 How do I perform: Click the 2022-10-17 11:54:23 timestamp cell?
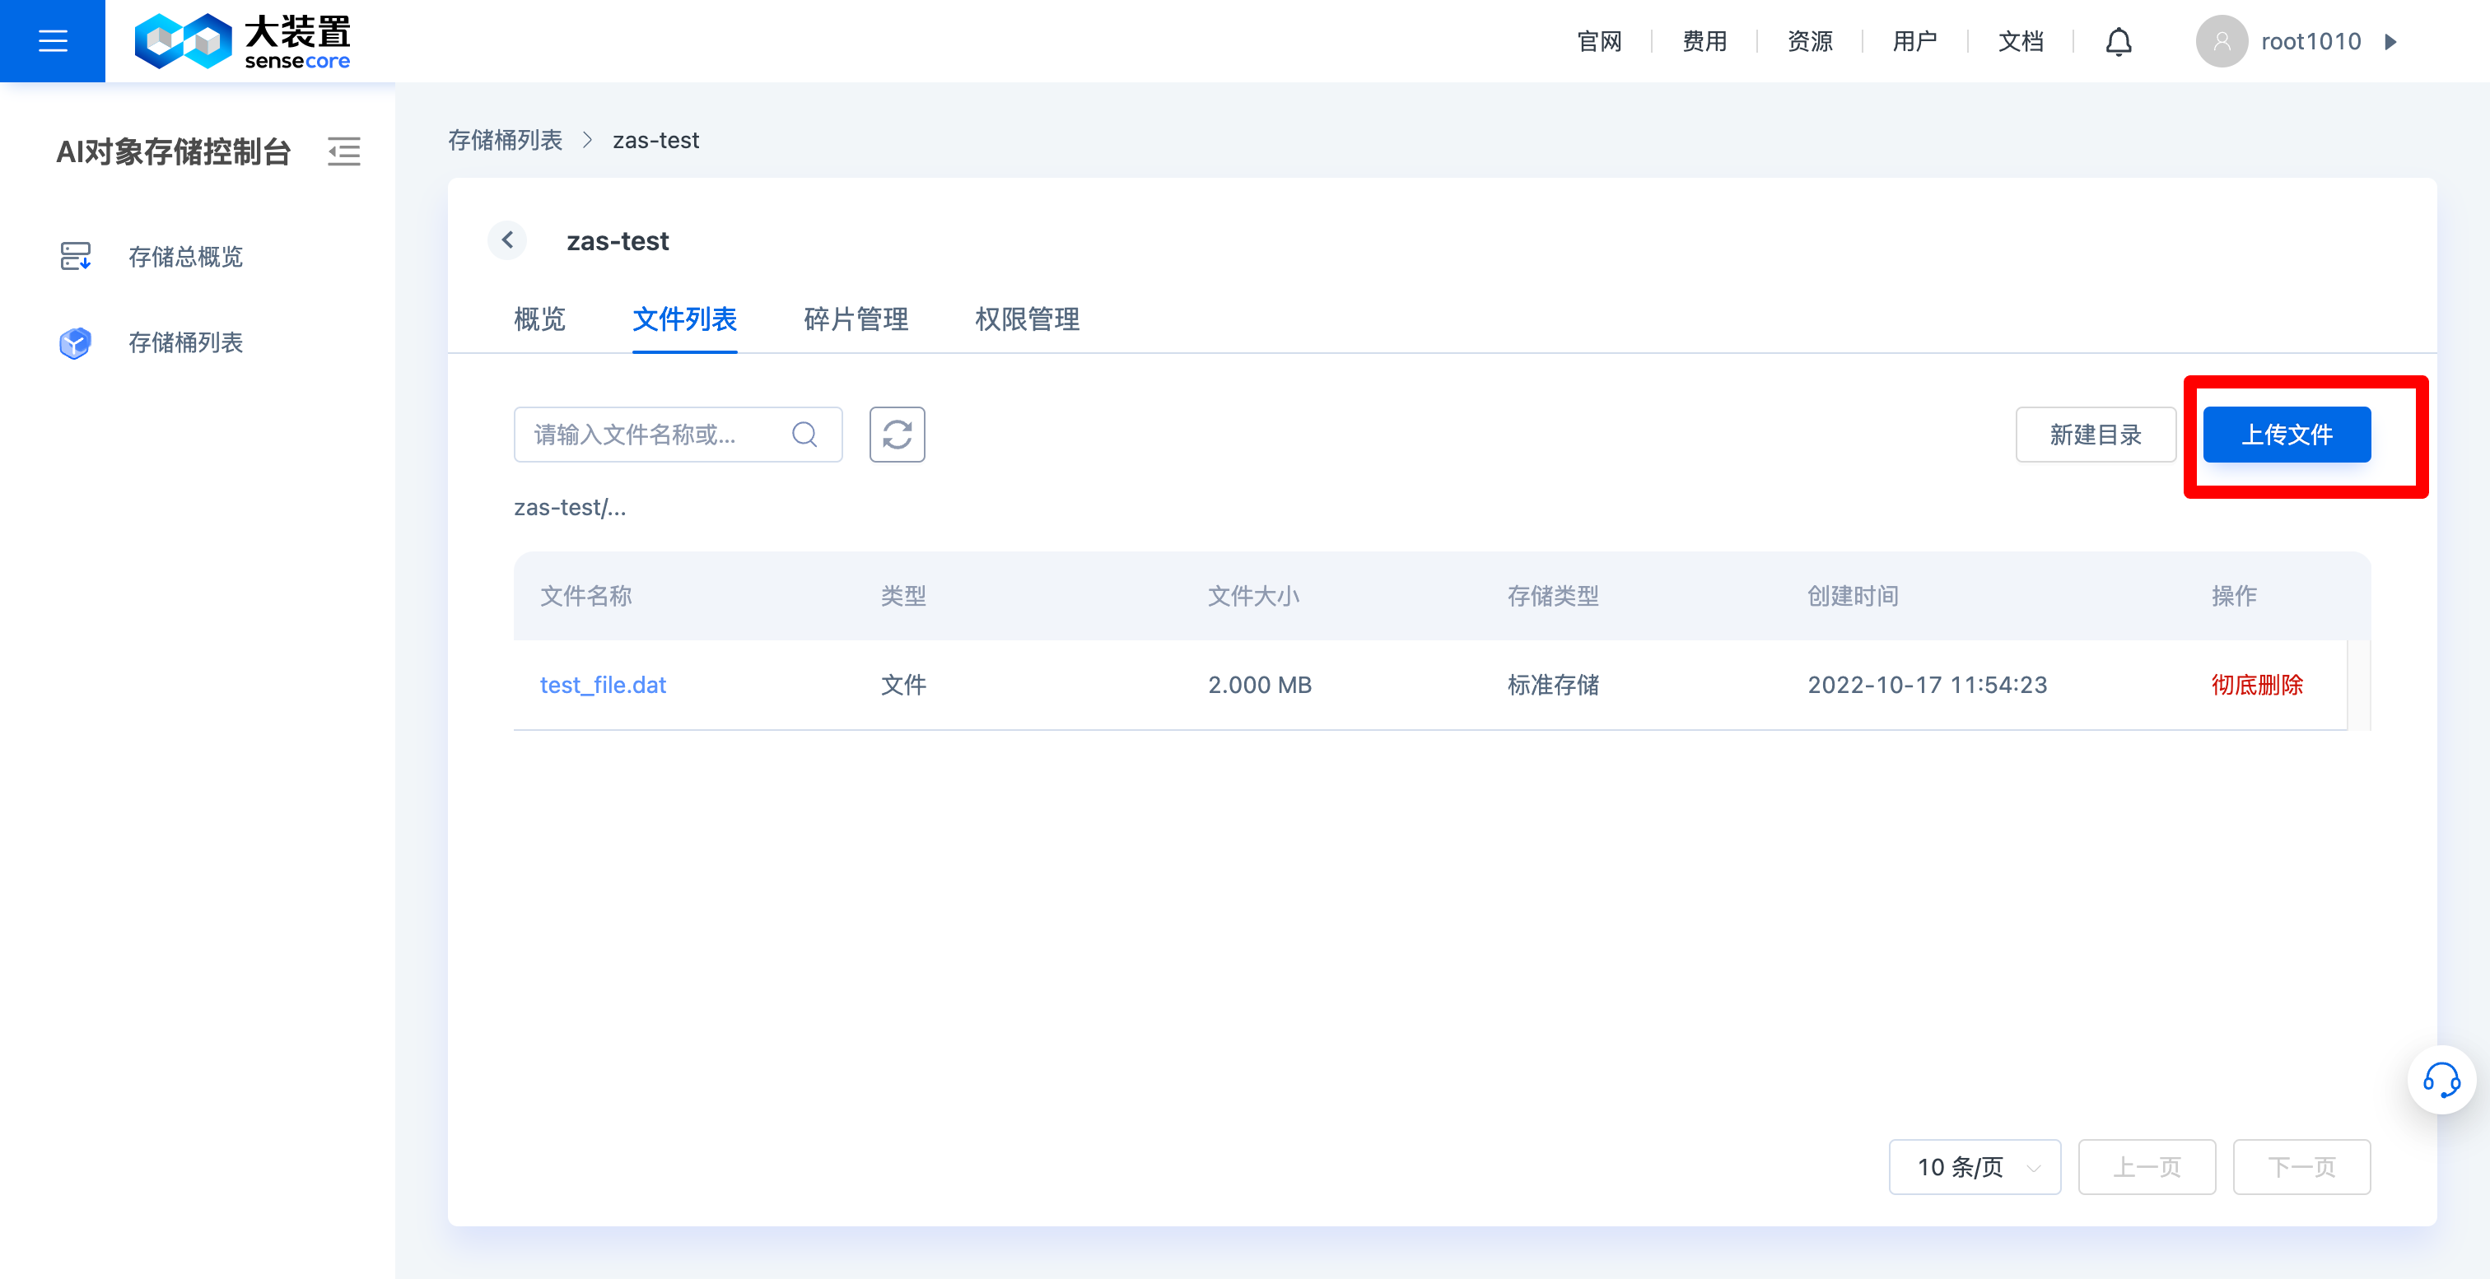tap(1927, 685)
